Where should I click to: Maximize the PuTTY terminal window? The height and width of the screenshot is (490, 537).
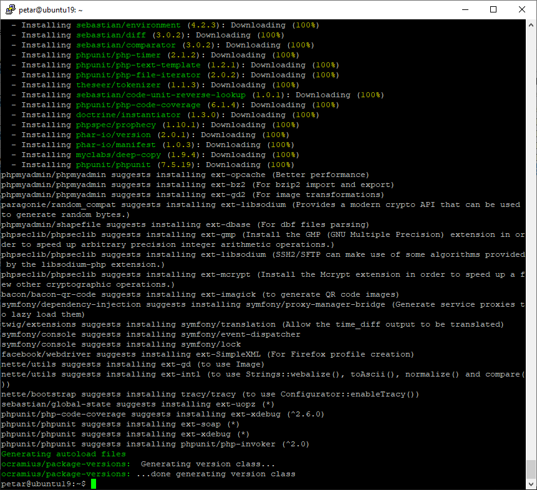point(493,9)
